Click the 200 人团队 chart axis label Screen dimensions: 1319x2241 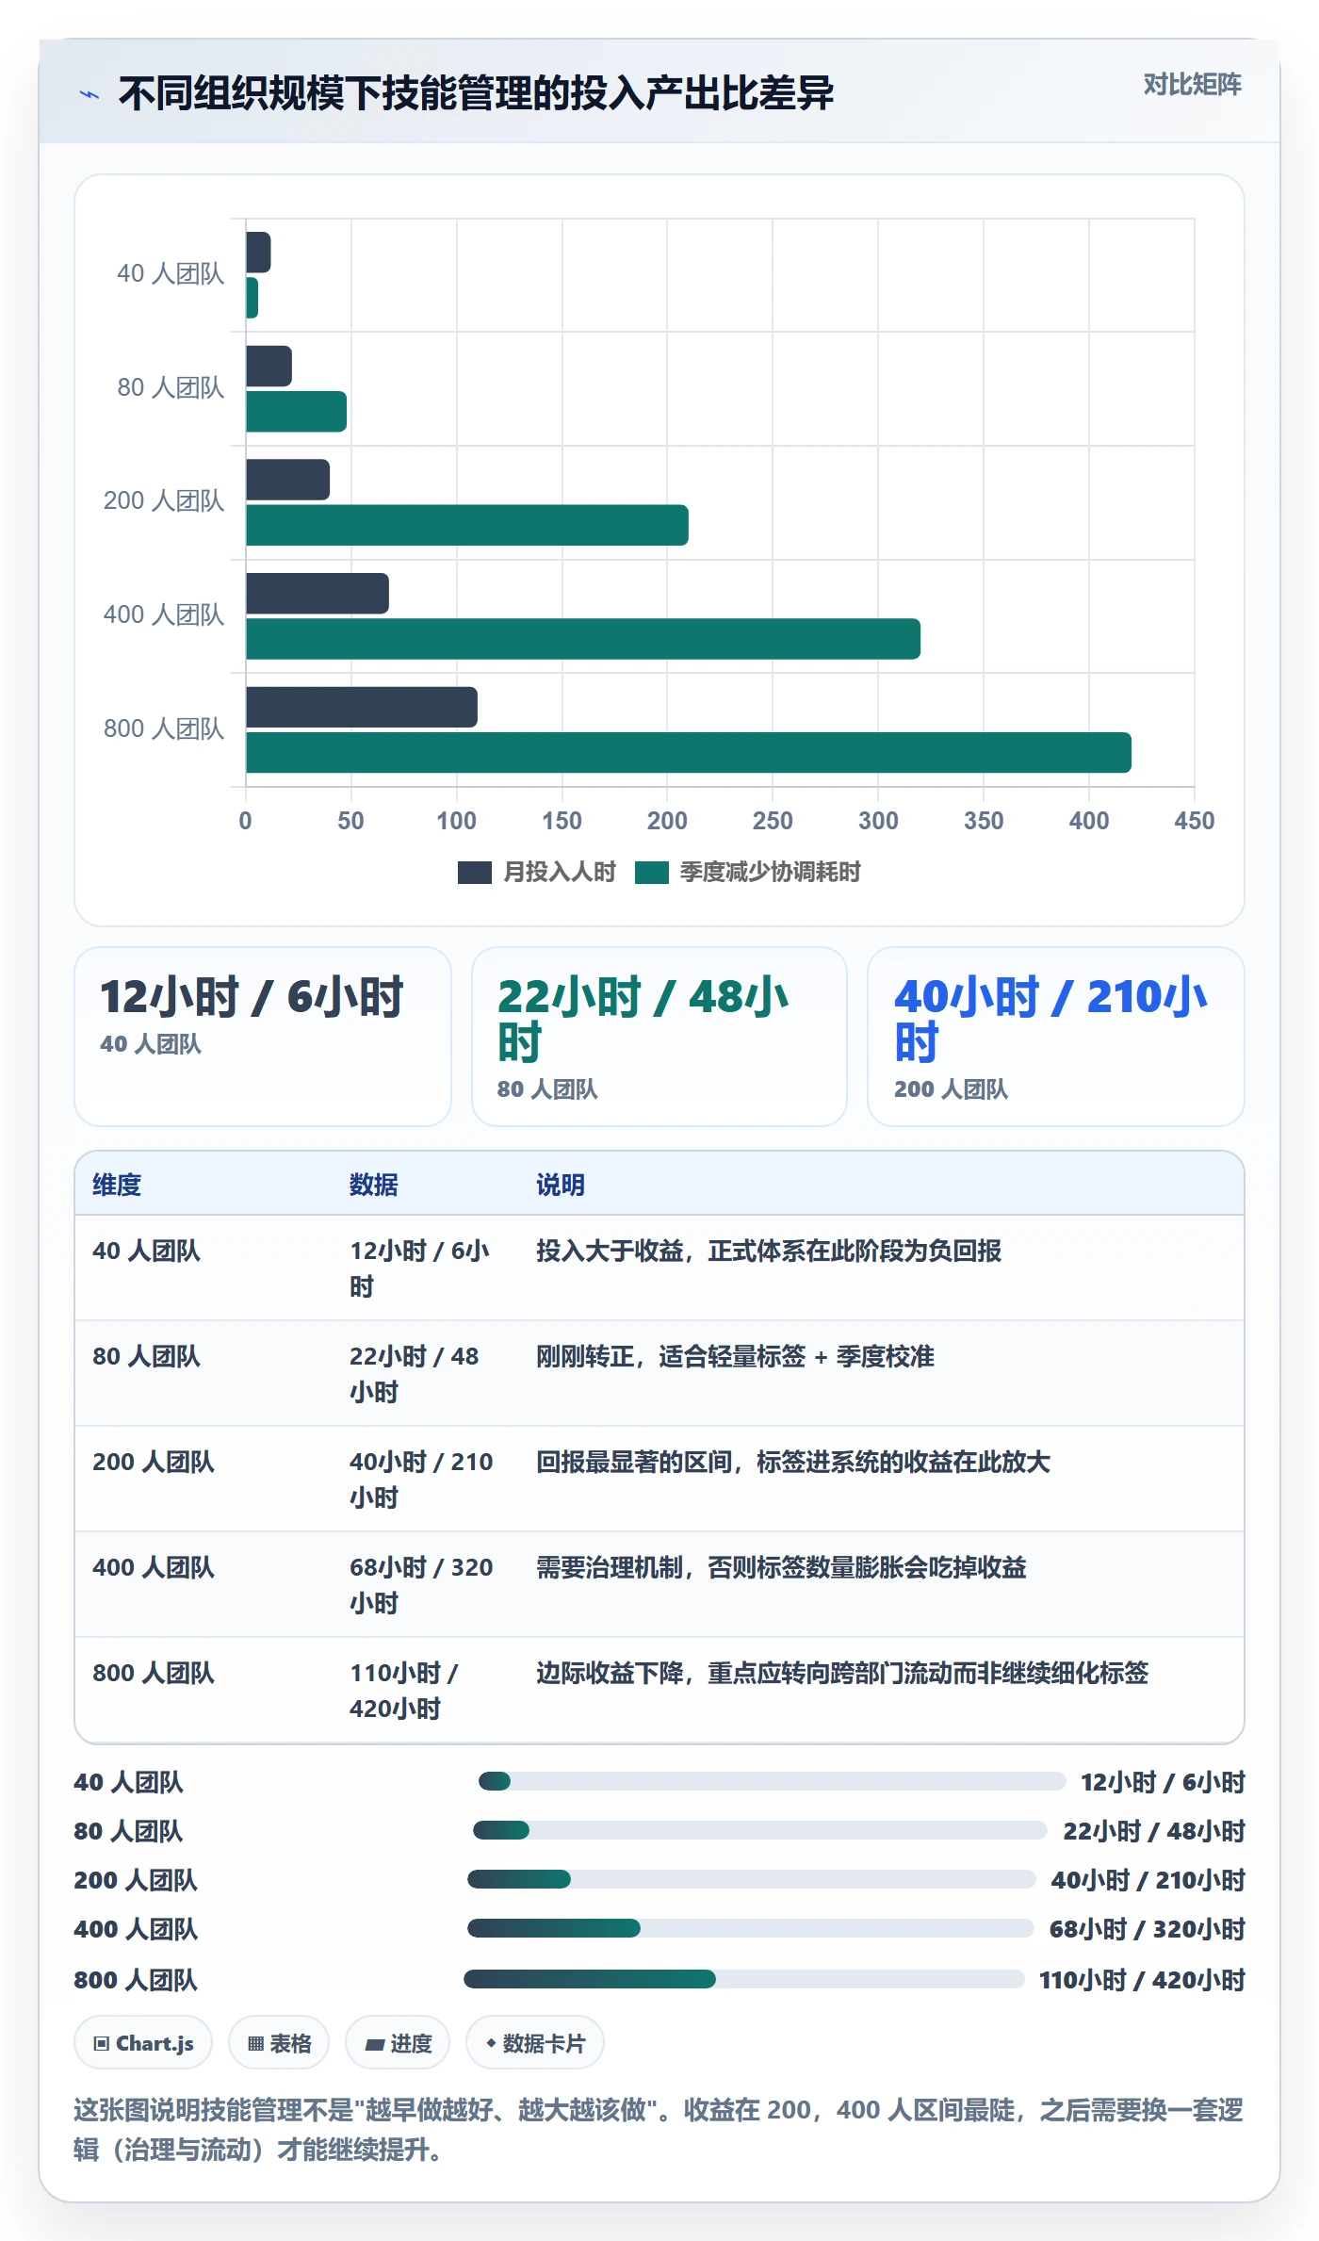point(164,500)
